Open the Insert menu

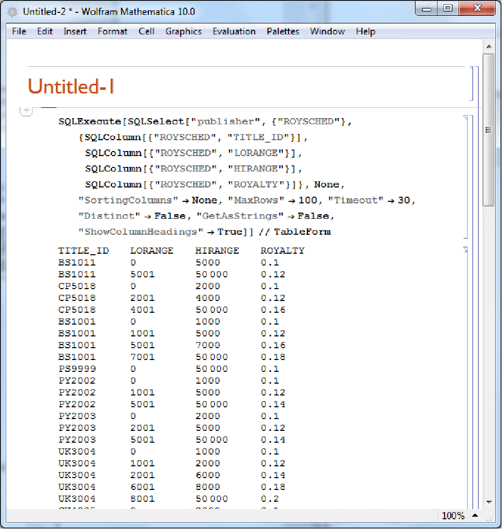(x=75, y=31)
